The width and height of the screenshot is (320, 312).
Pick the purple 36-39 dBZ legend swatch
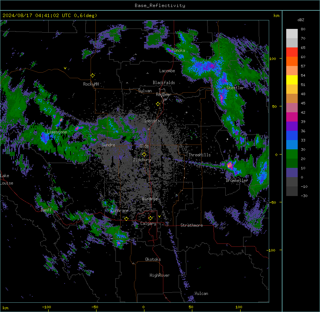pyautogui.click(x=292, y=126)
